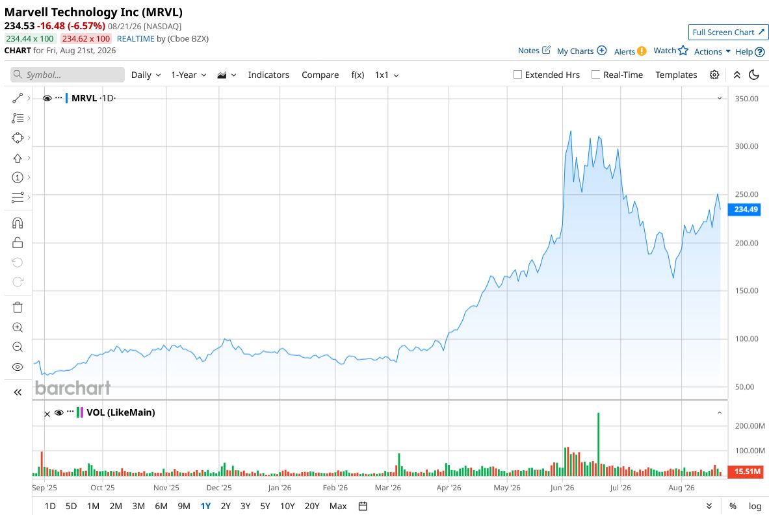The height and width of the screenshot is (515, 769).
Task: Expand the MRVL pane chevron
Action: [x=720, y=98]
